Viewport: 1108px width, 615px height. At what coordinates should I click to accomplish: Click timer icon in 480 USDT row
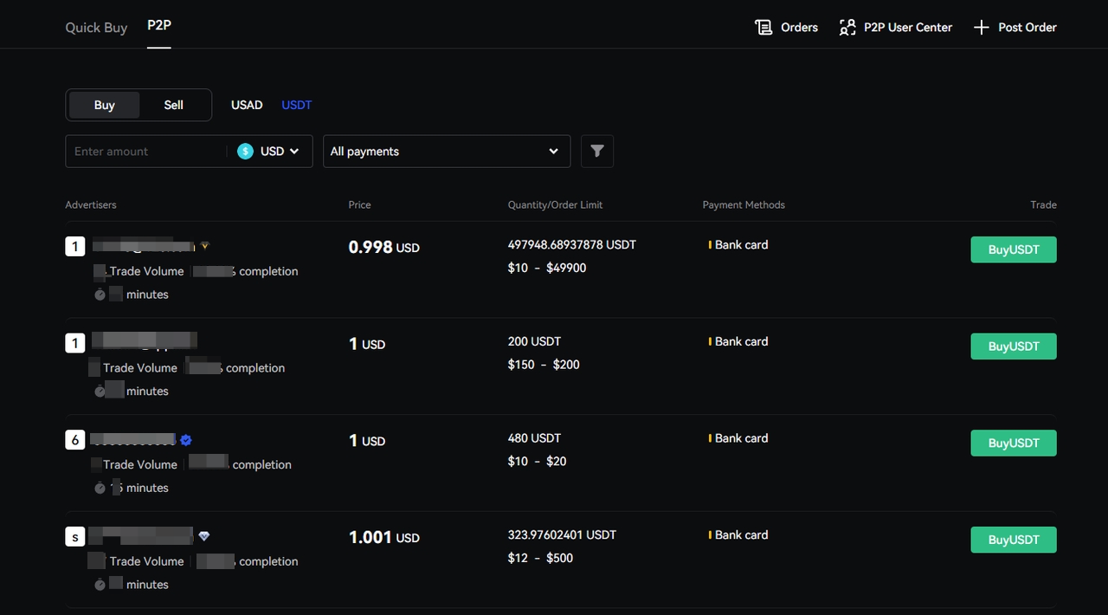[100, 489]
